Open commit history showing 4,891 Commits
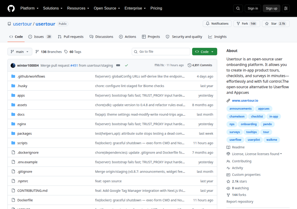Screen dimensions: 297x209 pyautogui.click(x=200, y=65)
